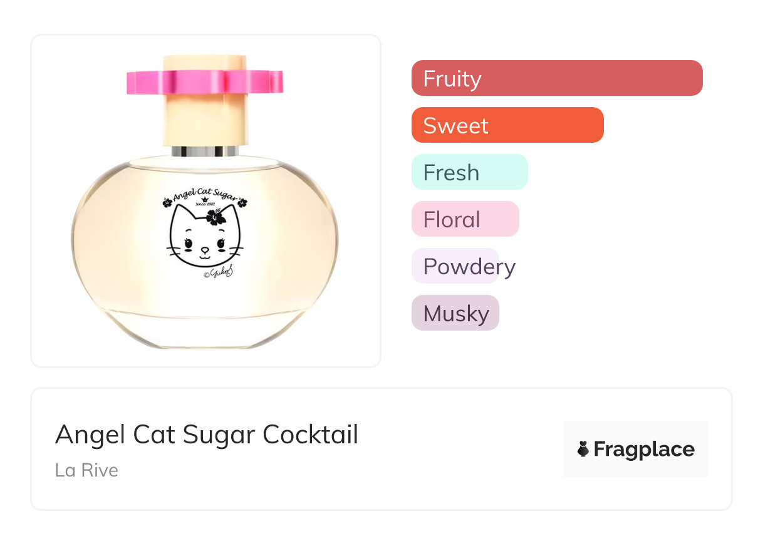Screen dimensions: 763x541
Task: Click the Musky accord bar
Action: point(455,313)
